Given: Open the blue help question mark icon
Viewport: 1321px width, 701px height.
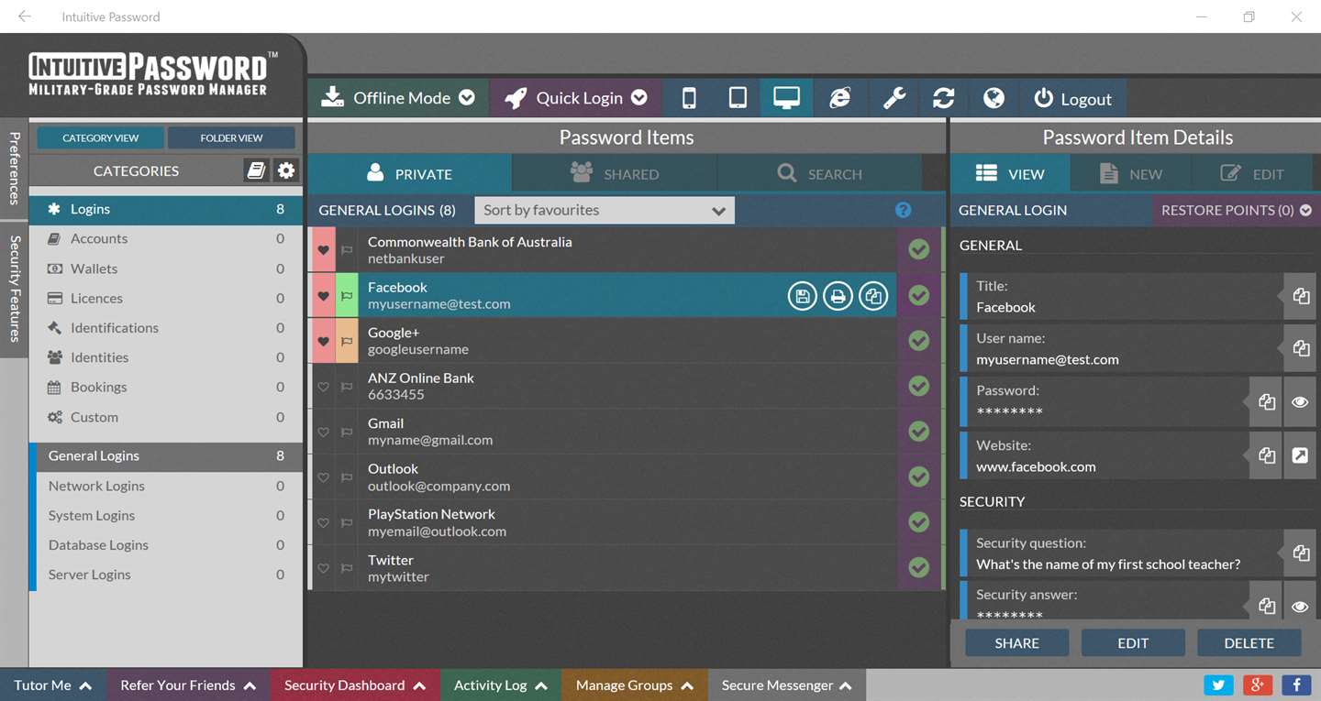Looking at the screenshot, I should point(903,210).
